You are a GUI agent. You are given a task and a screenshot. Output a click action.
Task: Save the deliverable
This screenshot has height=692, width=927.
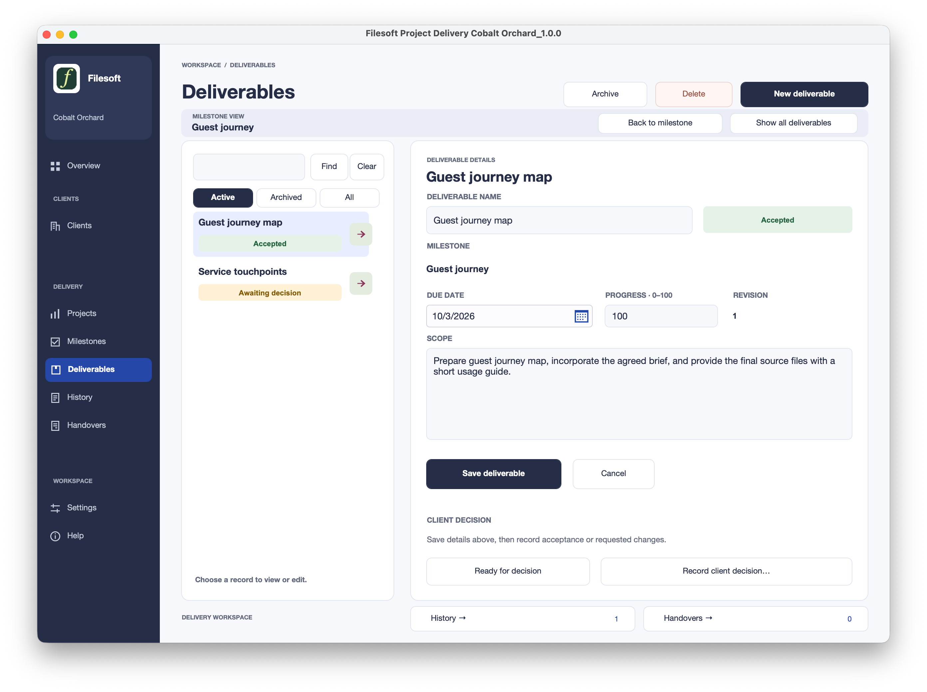(493, 474)
